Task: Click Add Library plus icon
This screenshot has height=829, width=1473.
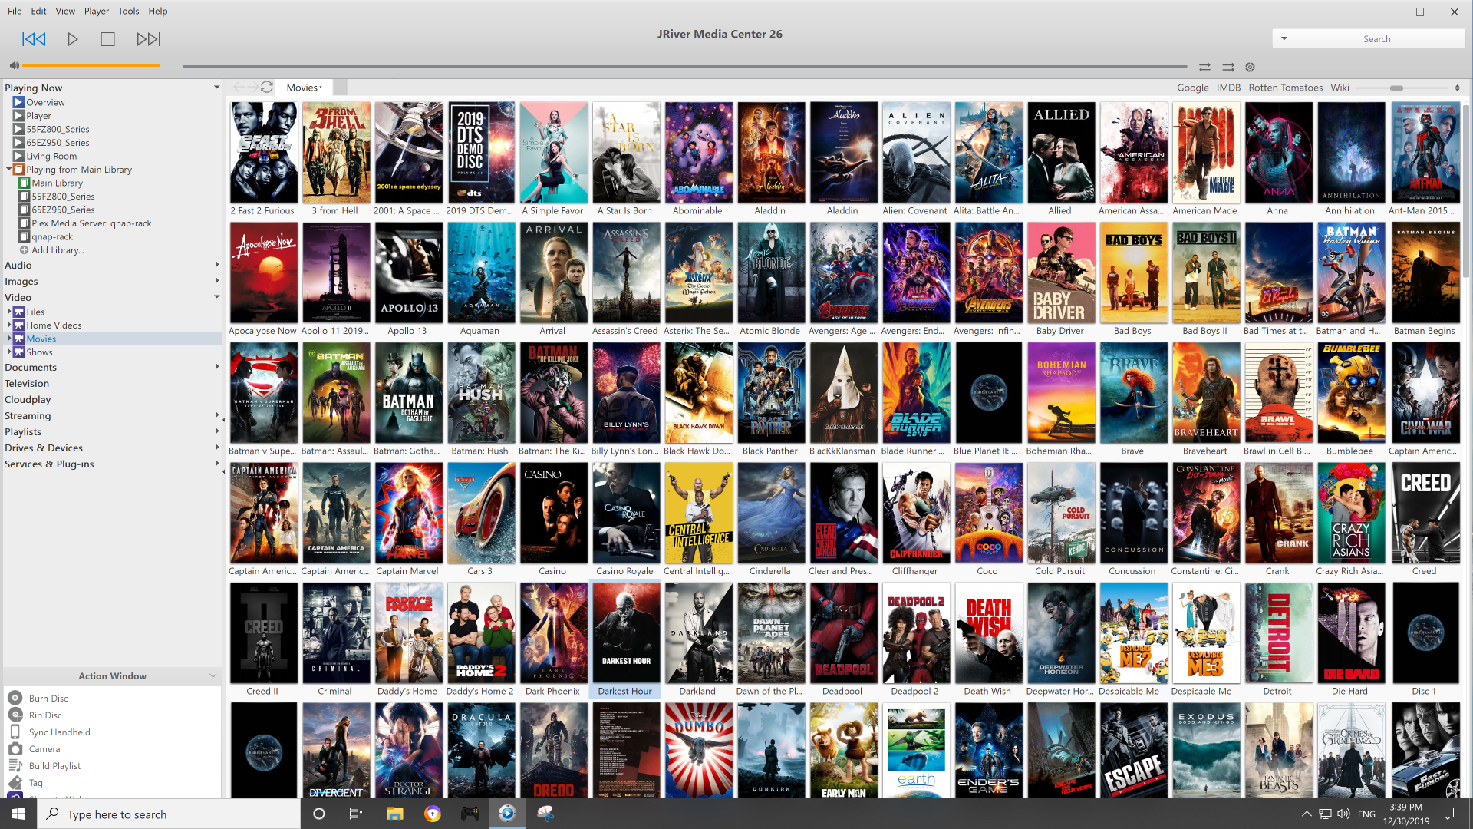Action: tap(24, 250)
